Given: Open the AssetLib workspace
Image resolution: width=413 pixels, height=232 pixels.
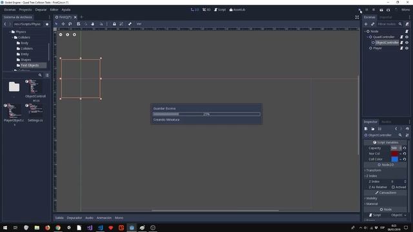Looking at the screenshot, I should click(x=237, y=10).
